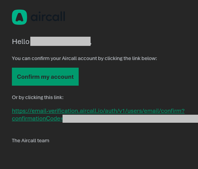The height and width of the screenshot is (169, 198).
Task: Click the gray redacted recipient name box
Action: 60,41
